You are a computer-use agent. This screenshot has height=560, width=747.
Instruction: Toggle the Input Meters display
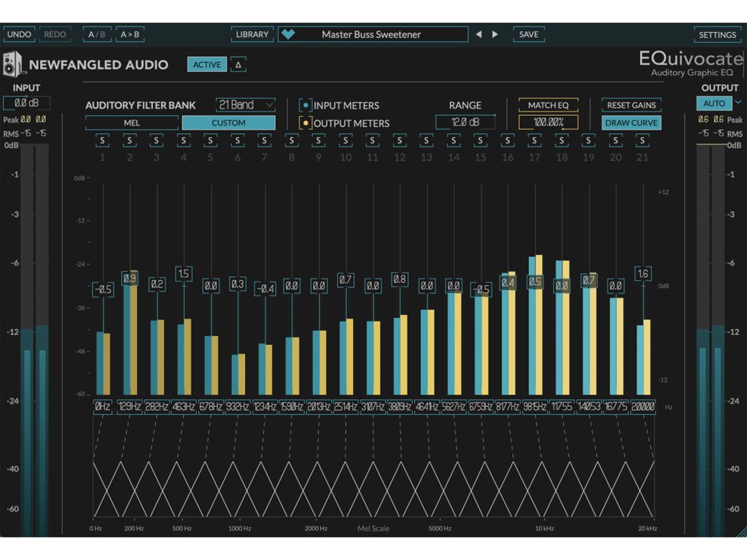(306, 105)
